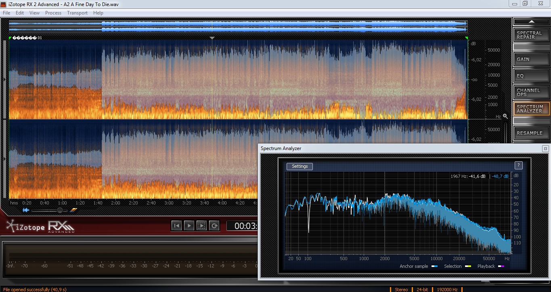Open the Edit menu

[x=20, y=13]
